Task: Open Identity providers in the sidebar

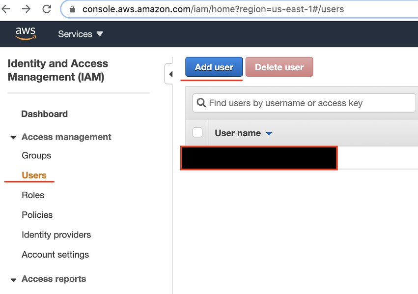Action: pos(56,235)
